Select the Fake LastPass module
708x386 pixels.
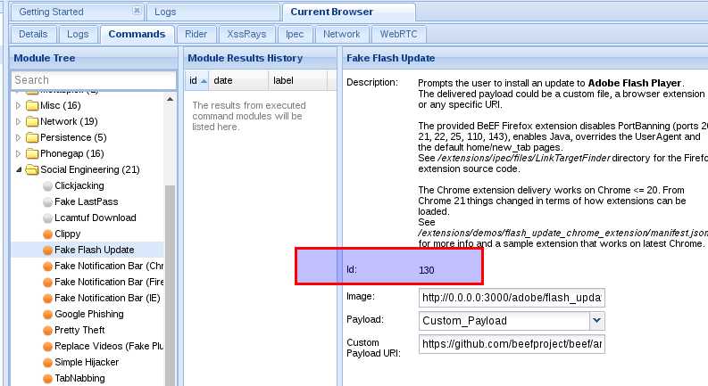87,201
